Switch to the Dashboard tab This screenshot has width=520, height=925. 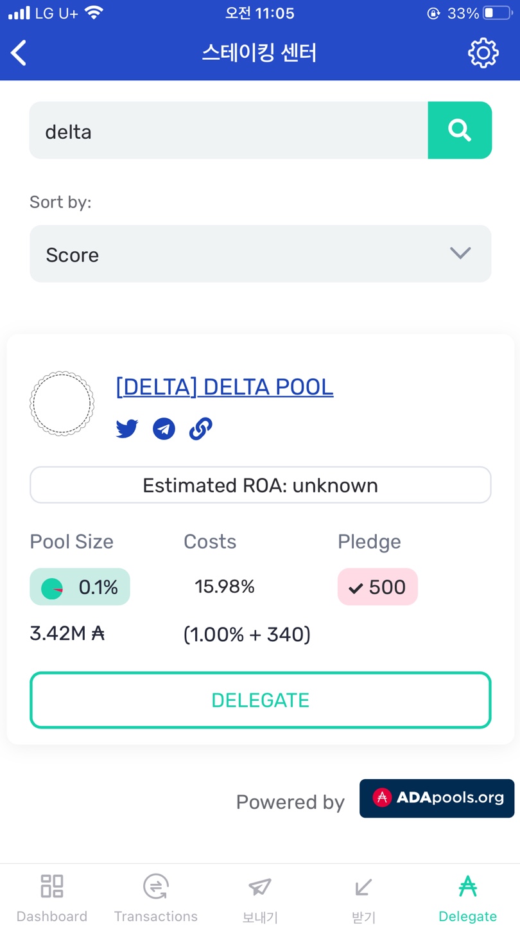(52, 897)
